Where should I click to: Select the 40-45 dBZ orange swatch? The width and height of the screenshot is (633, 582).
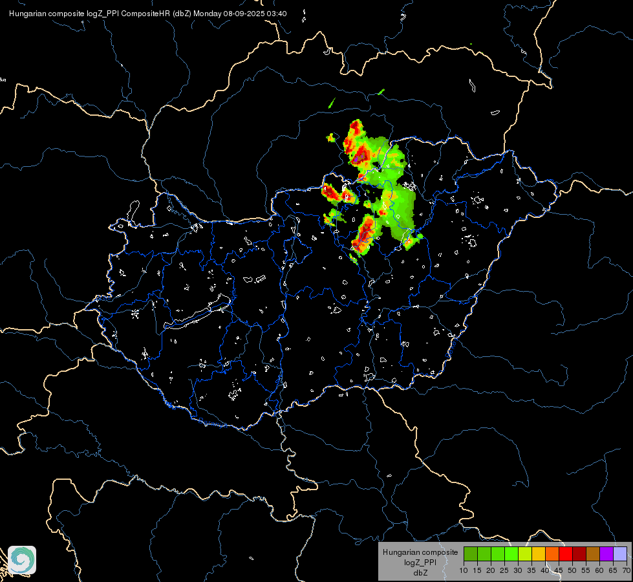point(552,554)
